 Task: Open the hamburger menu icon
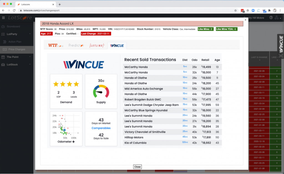pyautogui.click(x=3, y=18)
